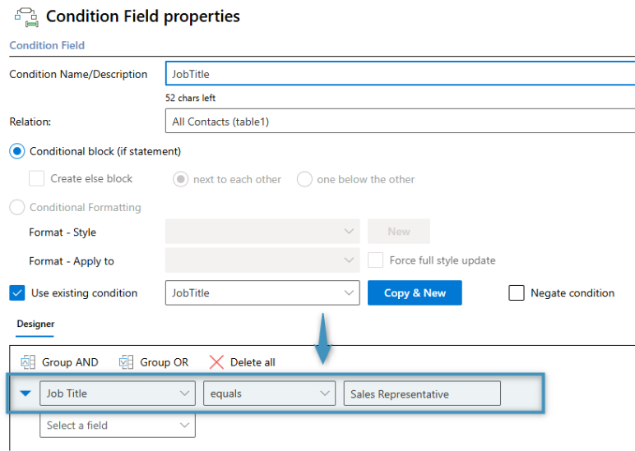The width and height of the screenshot is (635, 451).
Task: Open the JobTitle existing condition dropdown
Action: coord(262,292)
